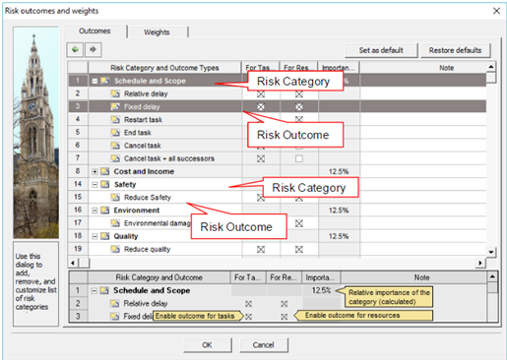Switch to the Outcomes tab
This screenshot has height=360, width=507.
(95, 31)
